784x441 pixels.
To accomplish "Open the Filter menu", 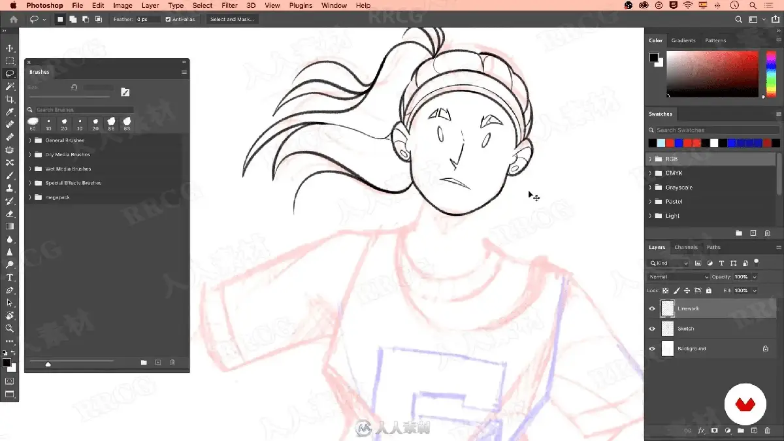I will 229,5.
